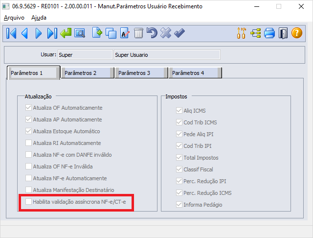The image size is (313, 238).
Task: Enable Atualiza RI Automaticamente checkbox
Action: pos(28,143)
